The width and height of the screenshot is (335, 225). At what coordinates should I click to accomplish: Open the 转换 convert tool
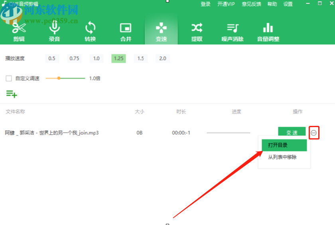coord(90,32)
